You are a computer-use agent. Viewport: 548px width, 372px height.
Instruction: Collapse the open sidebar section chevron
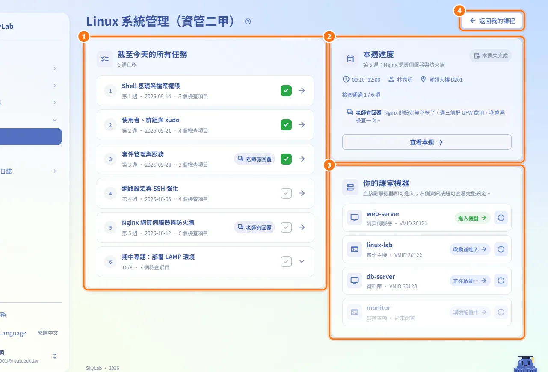tap(55, 120)
